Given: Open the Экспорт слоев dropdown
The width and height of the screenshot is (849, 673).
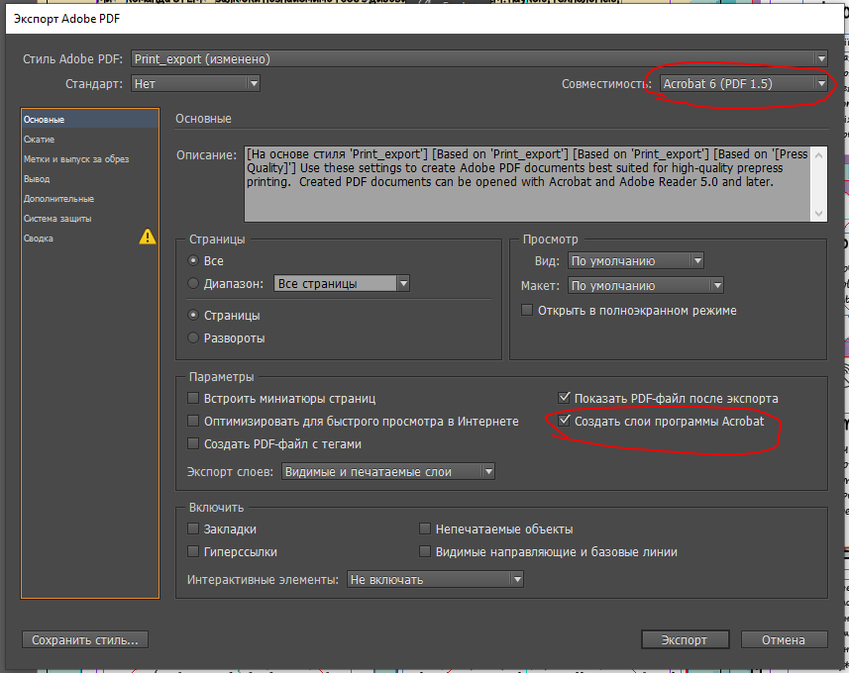Looking at the screenshot, I should click(x=387, y=472).
